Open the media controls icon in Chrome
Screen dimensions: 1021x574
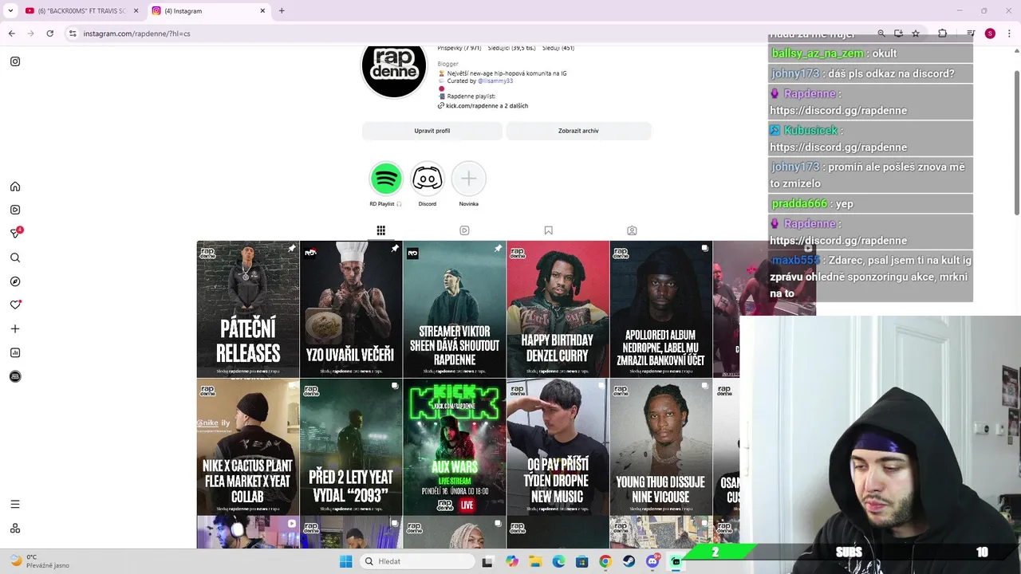coord(971,33)
